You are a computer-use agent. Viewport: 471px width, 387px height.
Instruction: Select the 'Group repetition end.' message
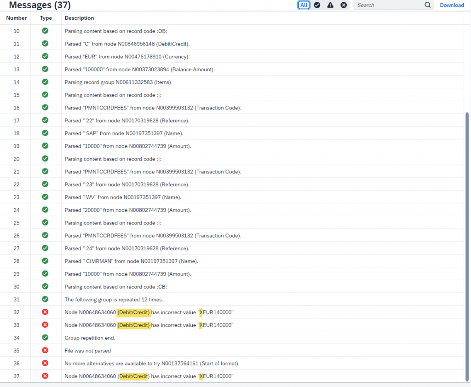click(90, 338)
